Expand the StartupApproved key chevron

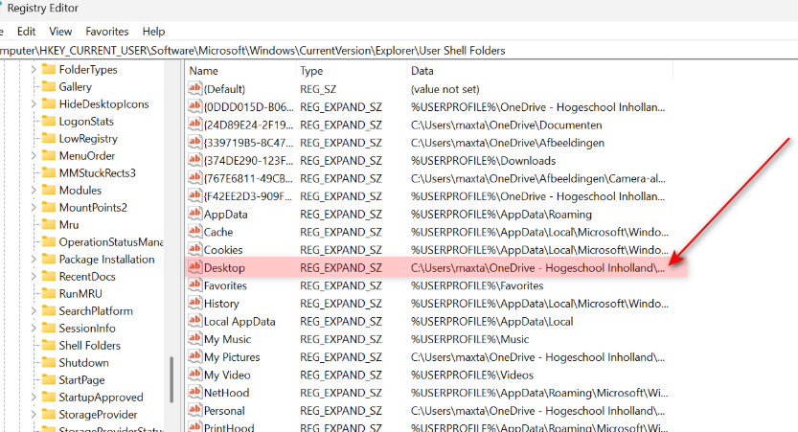coord(34,397)
